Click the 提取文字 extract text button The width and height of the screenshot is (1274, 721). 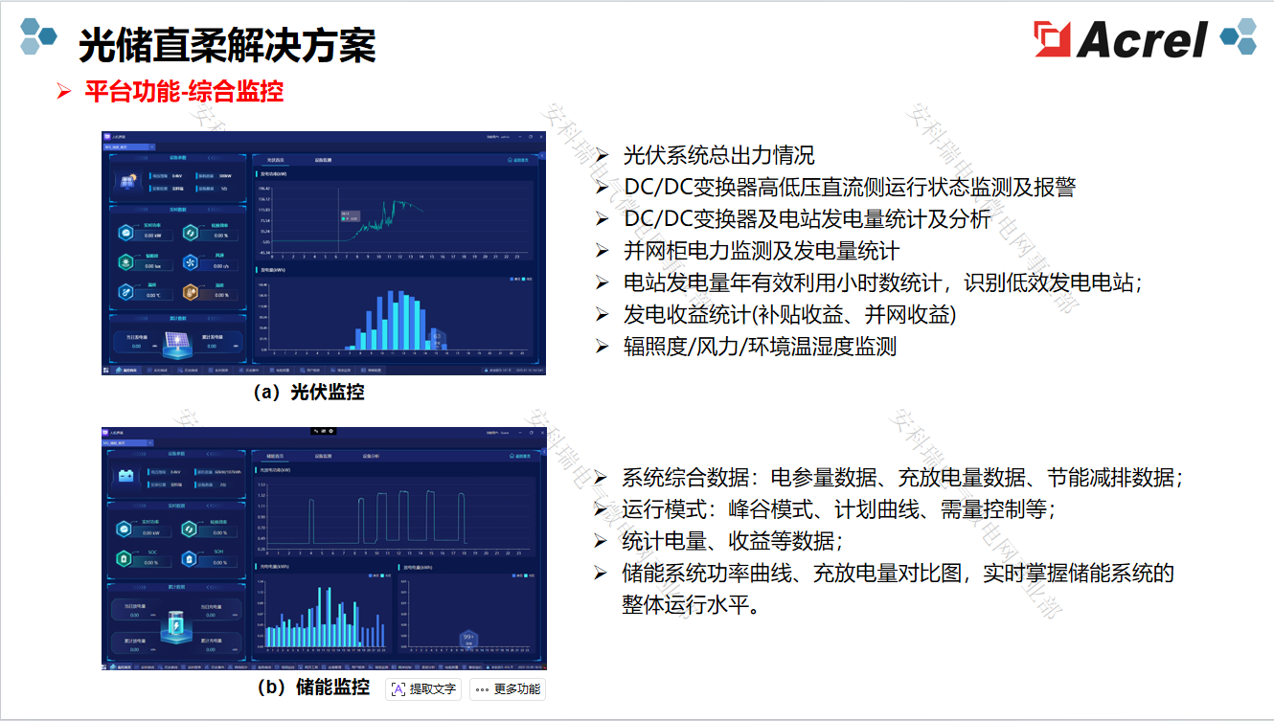point(424,689)
